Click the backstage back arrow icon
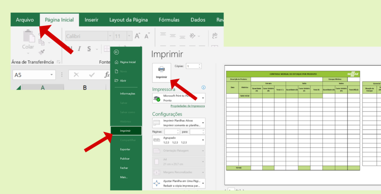The width and height of the screenshot is (381, 194). coord(116,52)
